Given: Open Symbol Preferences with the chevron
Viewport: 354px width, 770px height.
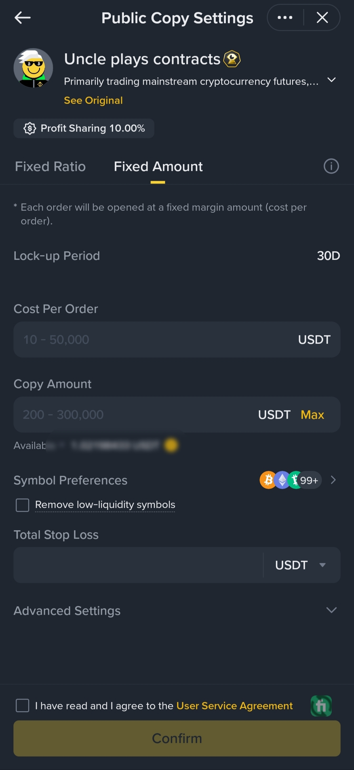Looking at the screenshot, I should tap(333, 480).
